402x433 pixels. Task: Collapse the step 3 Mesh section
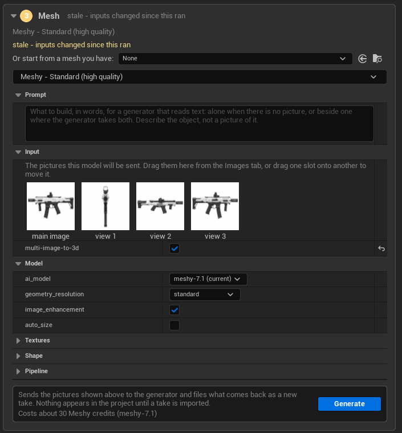click(14, 16)
